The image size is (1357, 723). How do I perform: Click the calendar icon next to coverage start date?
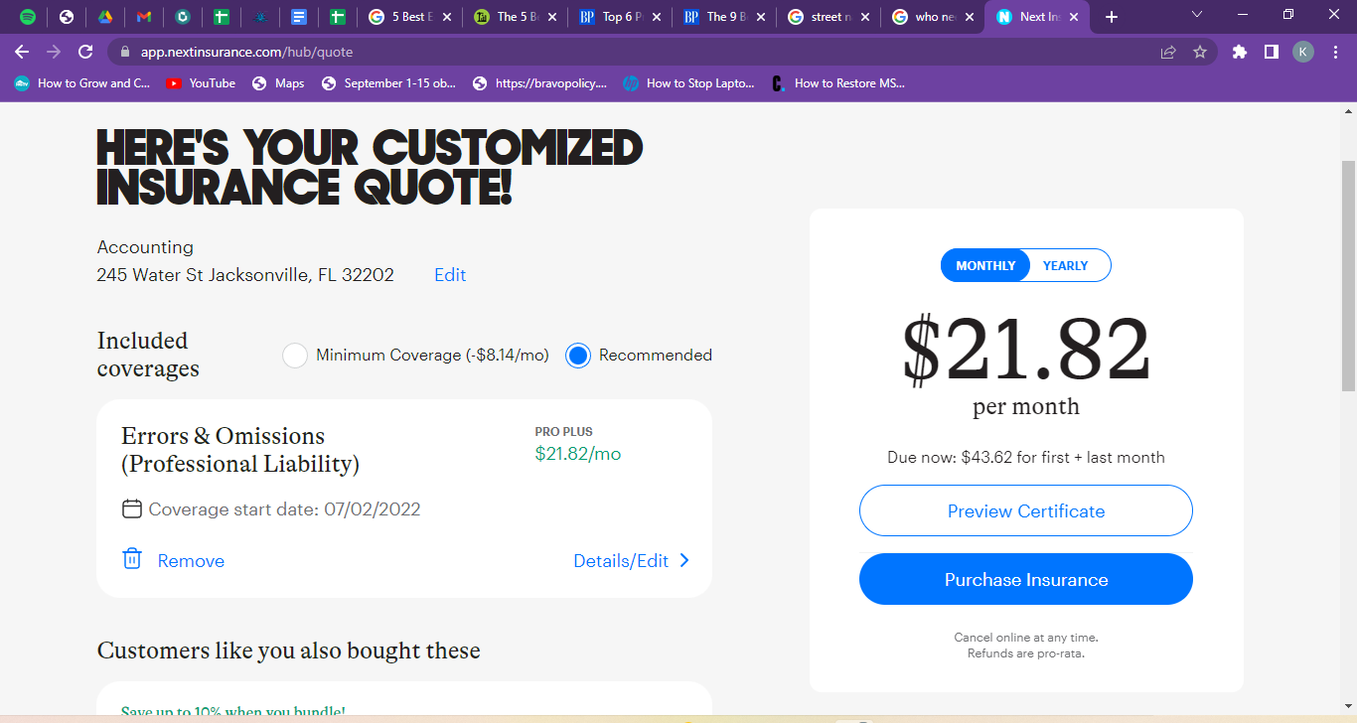[x=132, y=509]
